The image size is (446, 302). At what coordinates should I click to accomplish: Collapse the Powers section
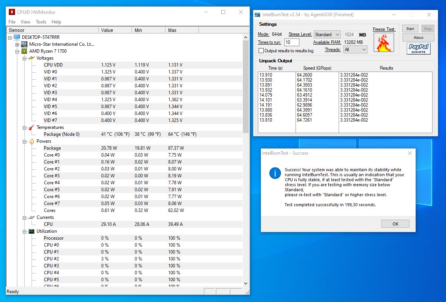click(x=25, y=142)
